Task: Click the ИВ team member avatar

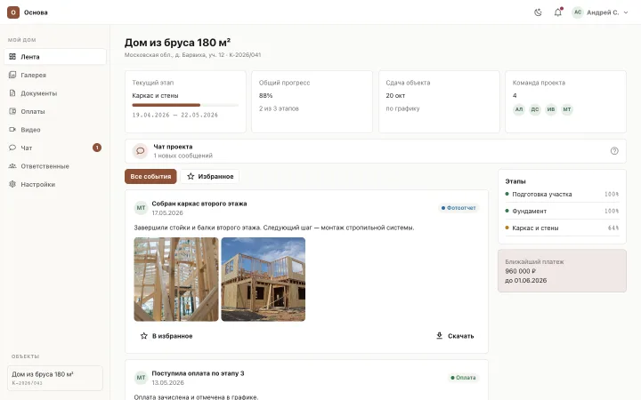Action: [551, 109]
